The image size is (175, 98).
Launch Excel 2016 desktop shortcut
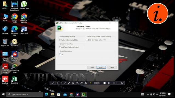point(14,80)
